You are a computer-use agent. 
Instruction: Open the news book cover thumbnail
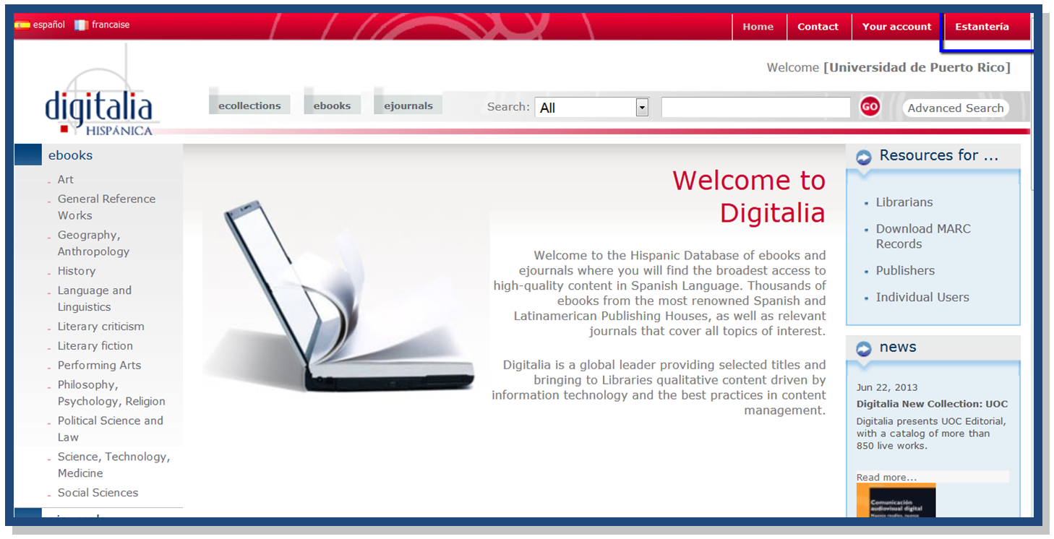(896, 500)
